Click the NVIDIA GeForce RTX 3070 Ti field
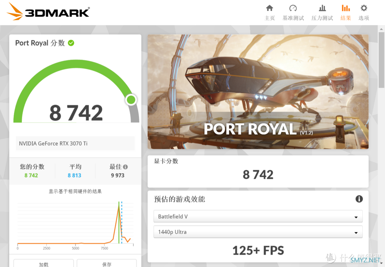The height and width of the screenshot is (267, 385). 75,143
